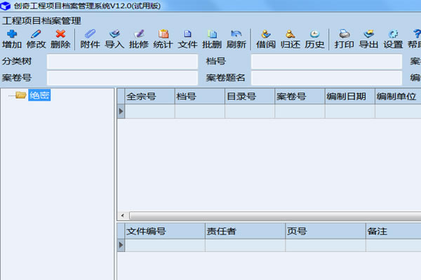Click the 打印 (Print) printer icon
The width and height of the screenshot is (421, 280).
pyautogui.click(x=344, y=38)
